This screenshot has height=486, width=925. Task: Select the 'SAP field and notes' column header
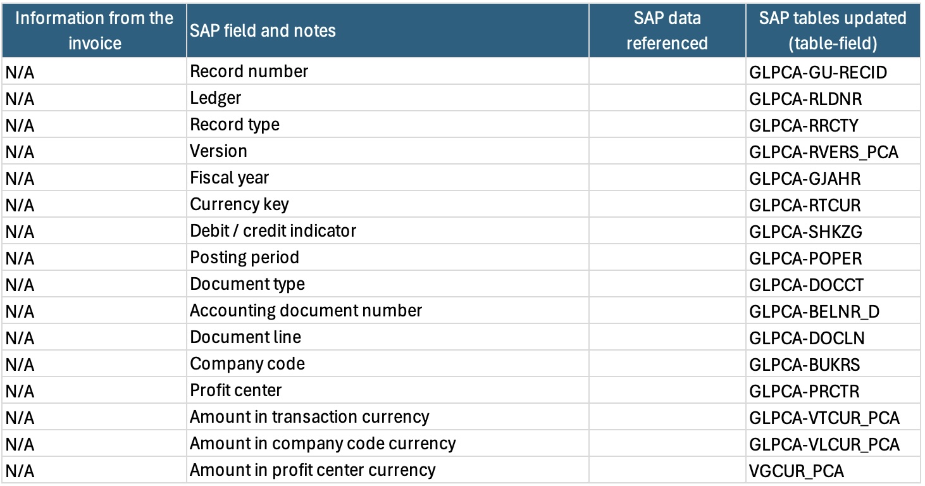click(x=388, y=30)
